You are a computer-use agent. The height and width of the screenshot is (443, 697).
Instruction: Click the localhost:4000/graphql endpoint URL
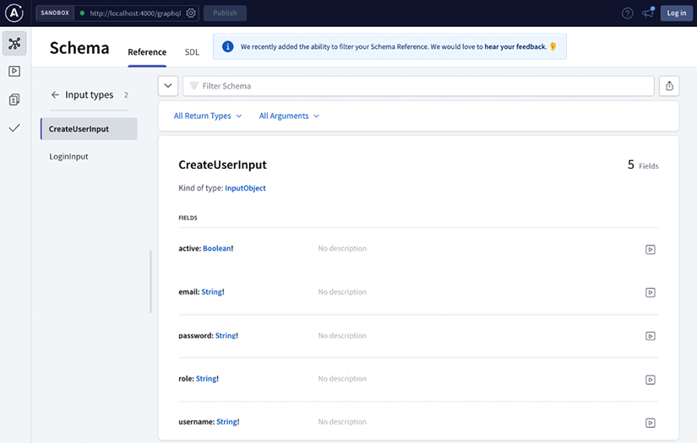point(135,14)
